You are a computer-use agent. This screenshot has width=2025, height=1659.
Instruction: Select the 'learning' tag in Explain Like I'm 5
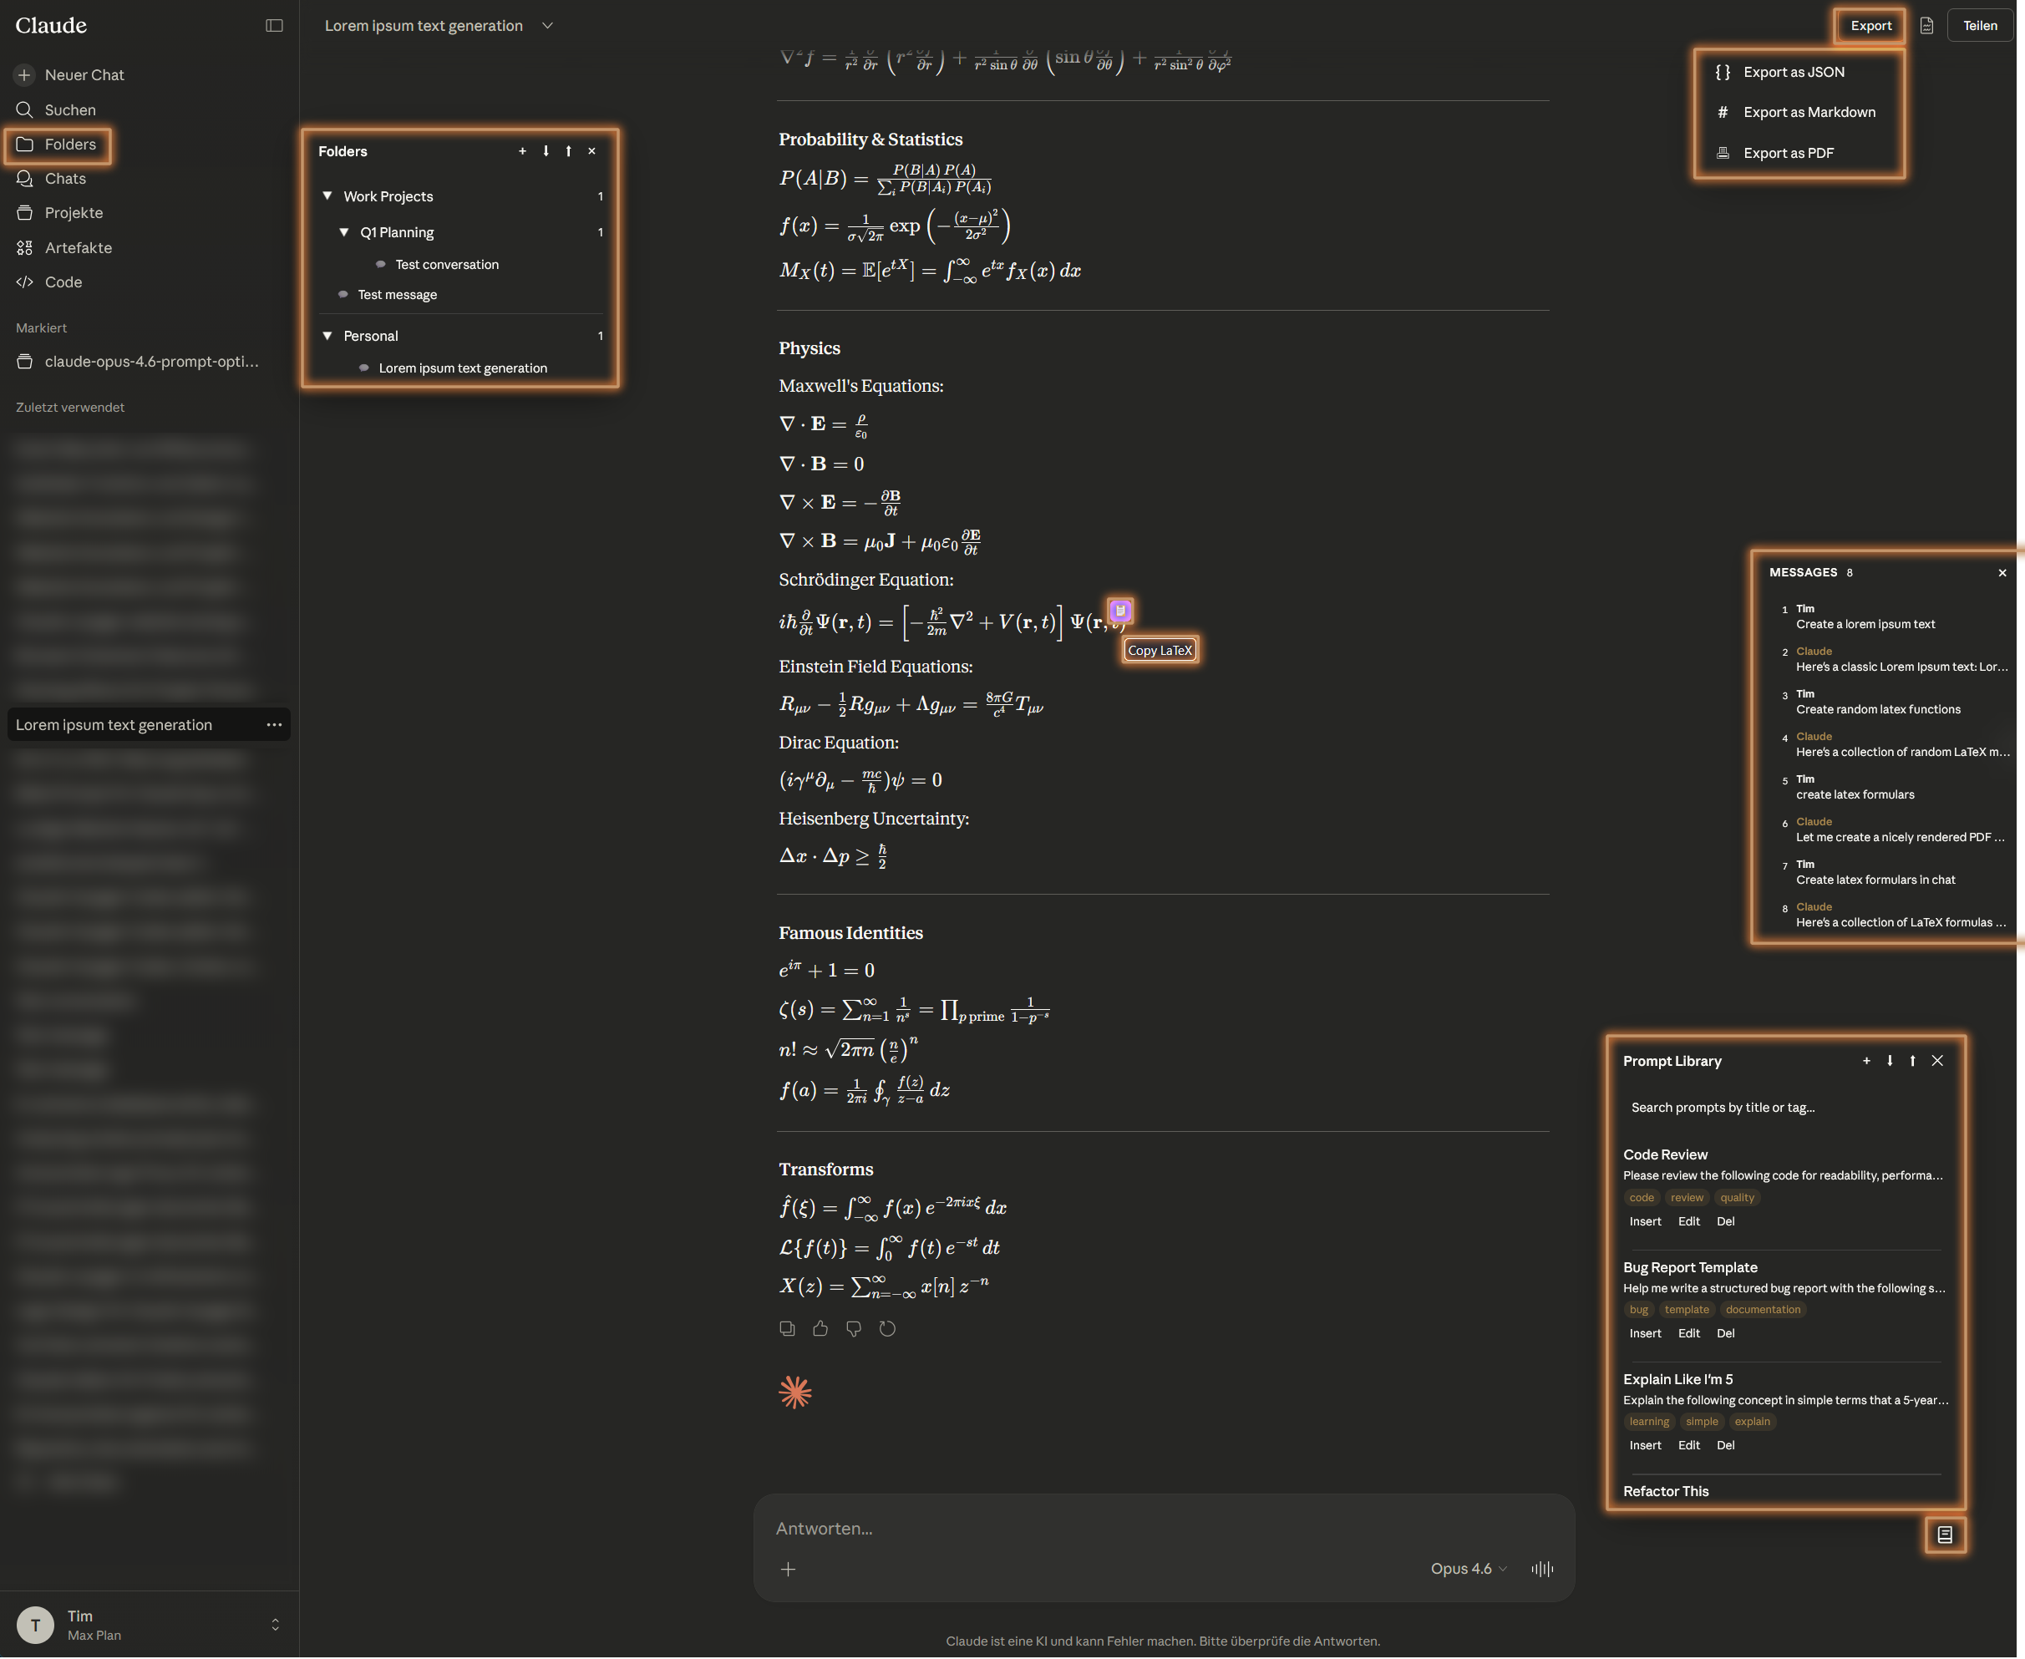[1648, 1422]
